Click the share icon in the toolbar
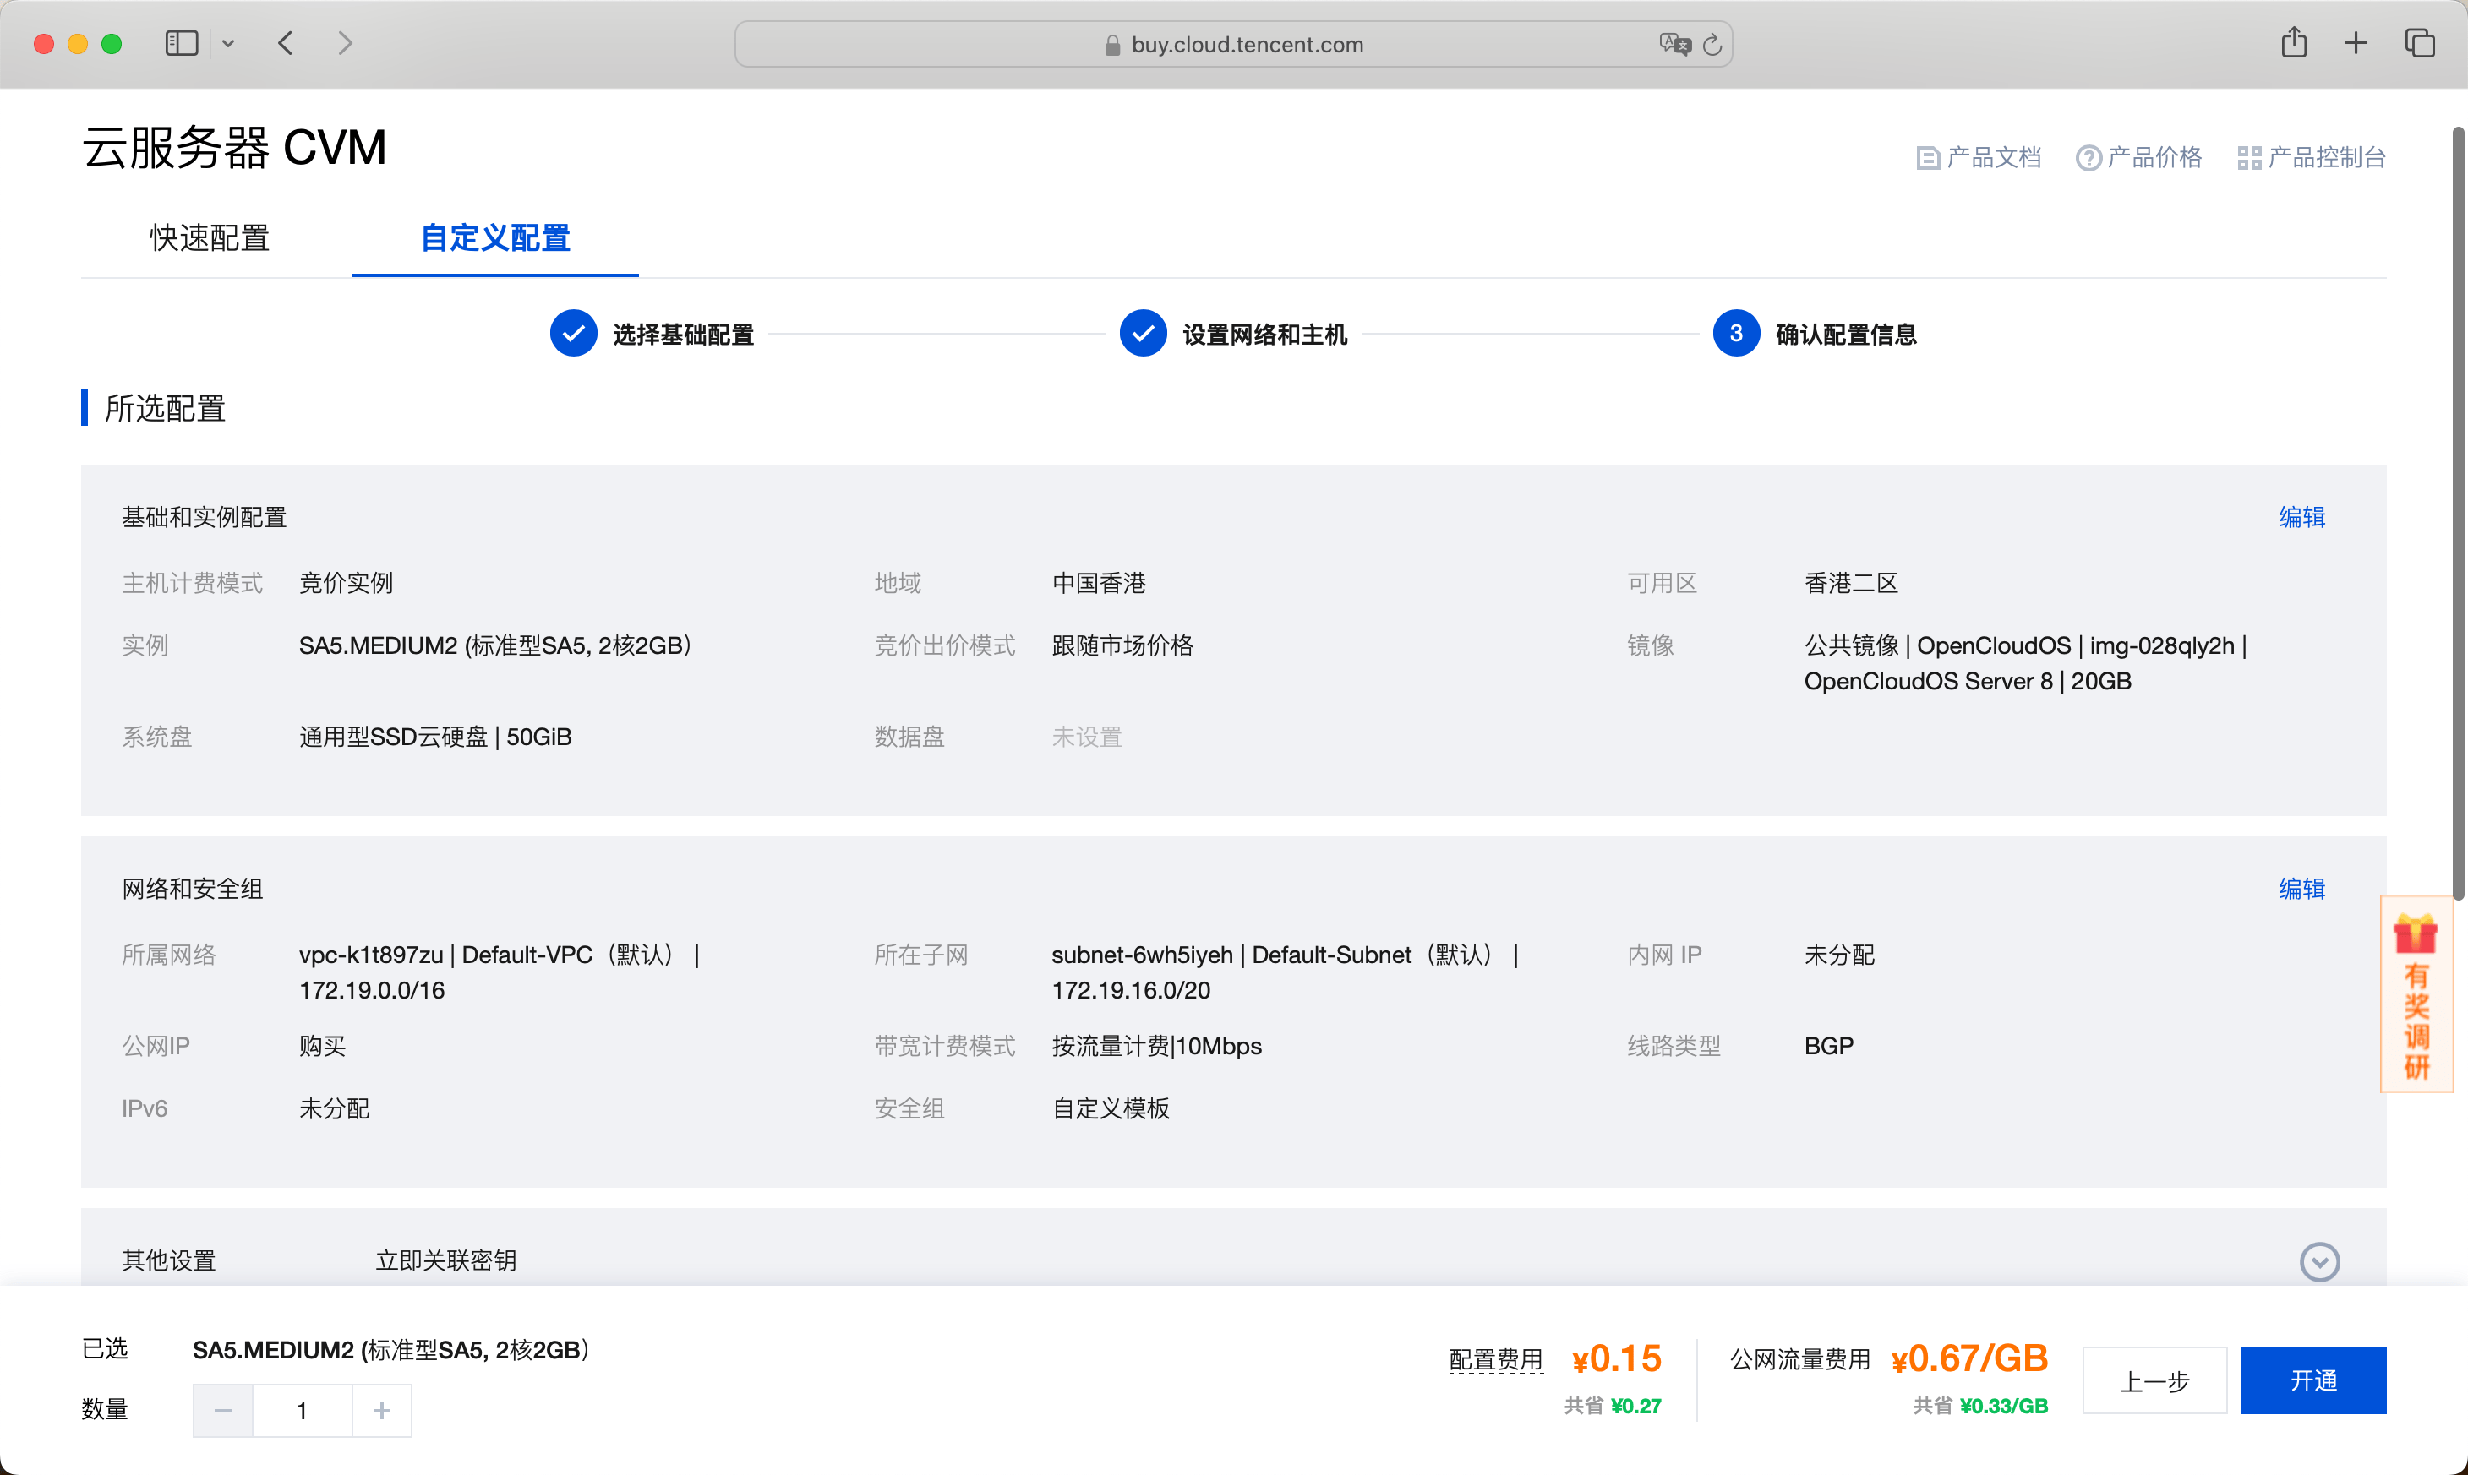2468x1475 pixels. [2294, 43]
